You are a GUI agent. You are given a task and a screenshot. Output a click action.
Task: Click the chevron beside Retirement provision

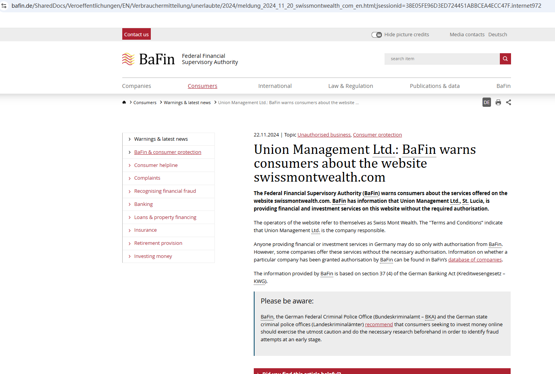tap(130, 243)
